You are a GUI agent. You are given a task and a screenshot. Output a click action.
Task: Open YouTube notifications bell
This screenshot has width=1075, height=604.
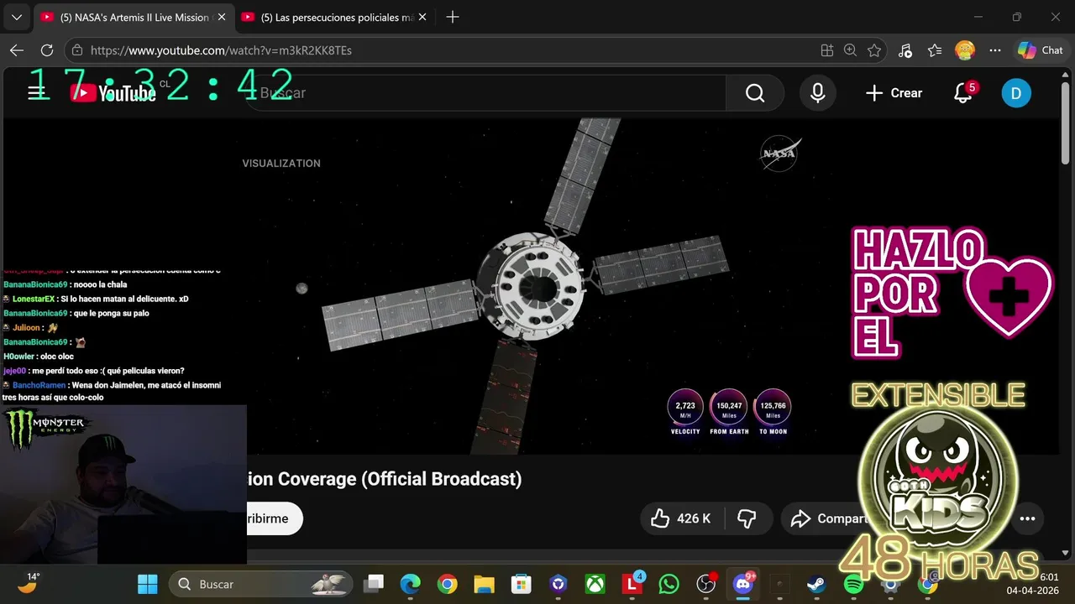tap(963, 93)
